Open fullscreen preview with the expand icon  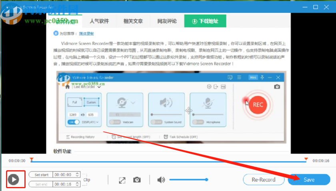pyautogui.click(x=122, y=180)
